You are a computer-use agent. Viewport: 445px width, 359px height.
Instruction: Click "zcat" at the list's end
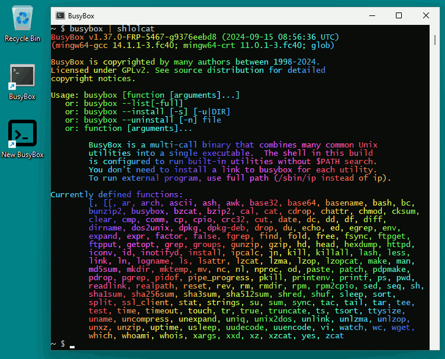tap(334, 336)
